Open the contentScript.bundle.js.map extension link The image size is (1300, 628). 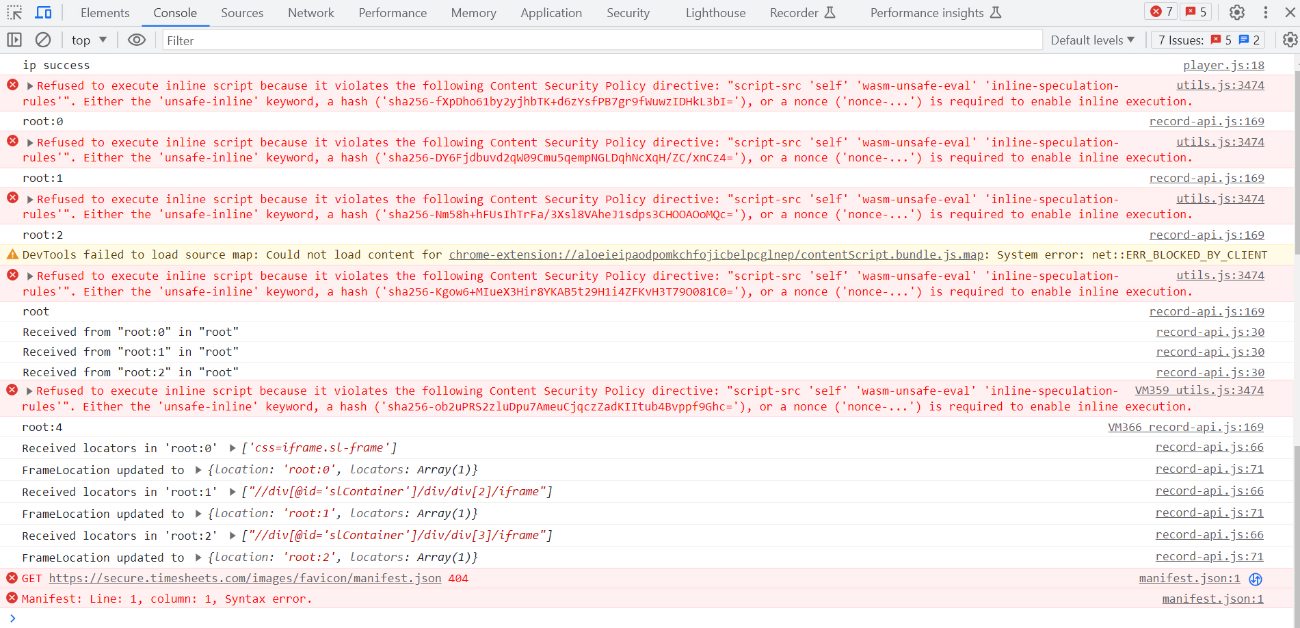[x=716, y=254]
